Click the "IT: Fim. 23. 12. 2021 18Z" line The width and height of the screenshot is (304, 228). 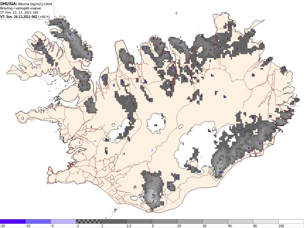pyautogui.click(x=19, y=12)
